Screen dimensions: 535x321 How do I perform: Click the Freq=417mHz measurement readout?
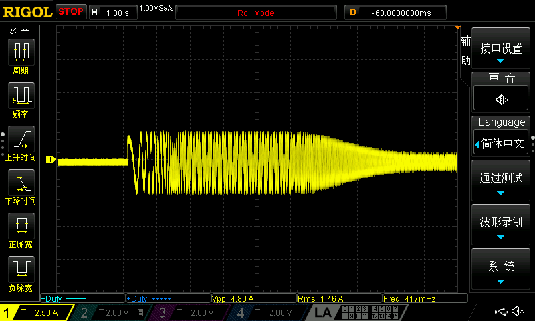click(x=425, y=298)
